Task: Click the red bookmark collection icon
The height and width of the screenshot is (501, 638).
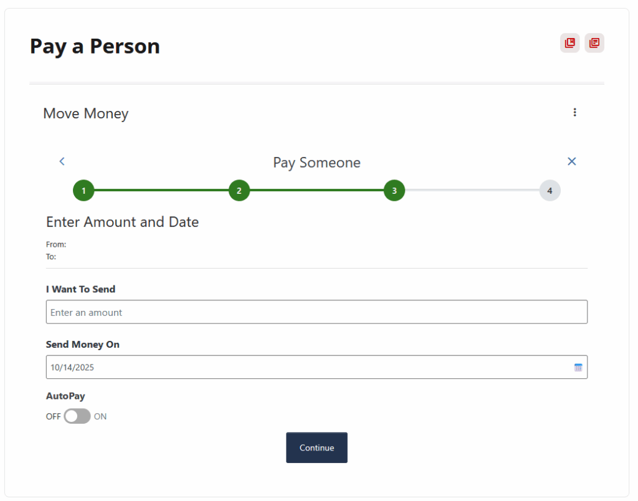Action: [569, 43]
